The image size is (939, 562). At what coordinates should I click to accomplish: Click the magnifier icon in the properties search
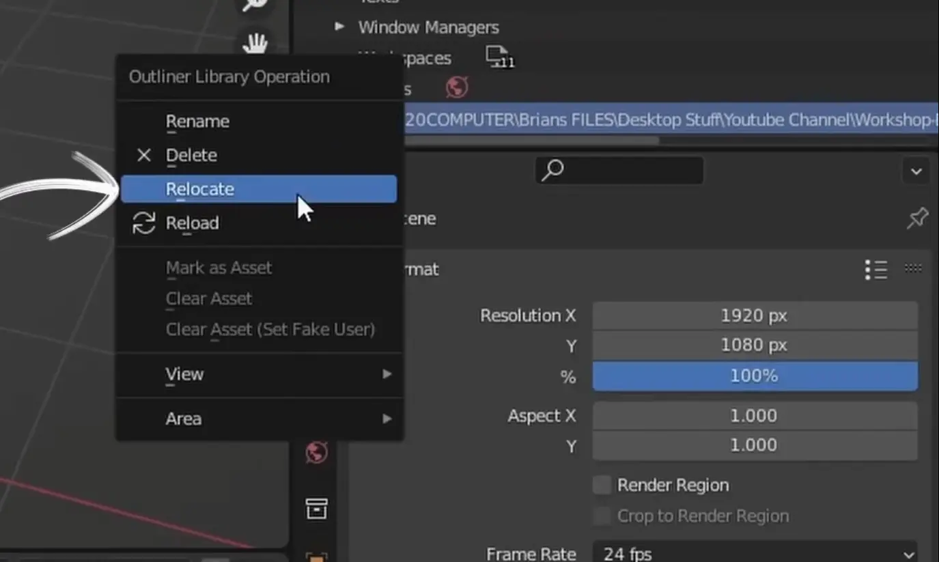coord(552,170)
